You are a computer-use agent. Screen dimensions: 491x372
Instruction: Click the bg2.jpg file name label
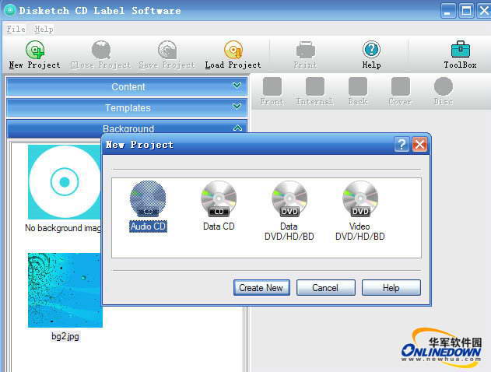65,336
